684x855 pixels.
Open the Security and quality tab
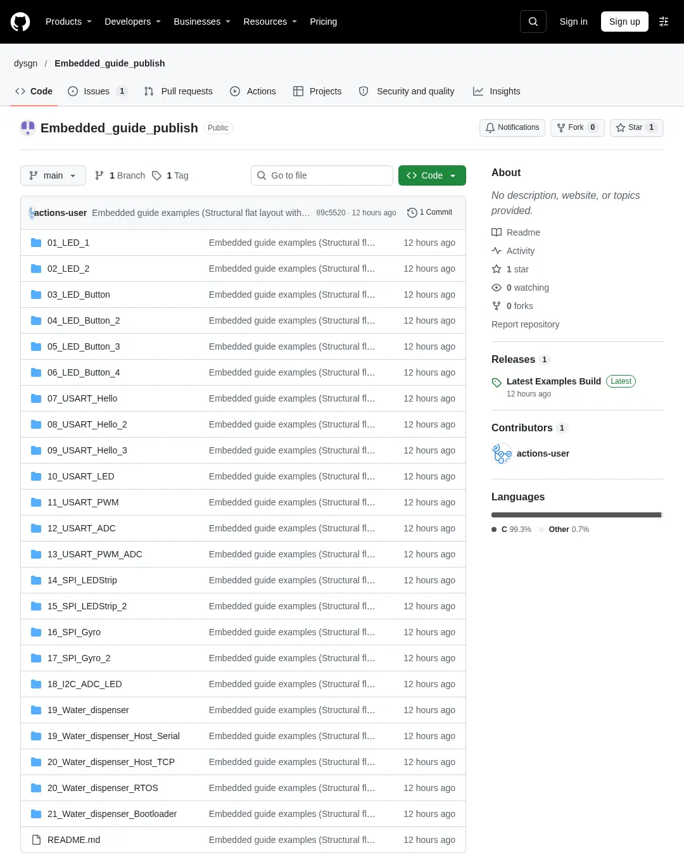click(x=407, y=91)
